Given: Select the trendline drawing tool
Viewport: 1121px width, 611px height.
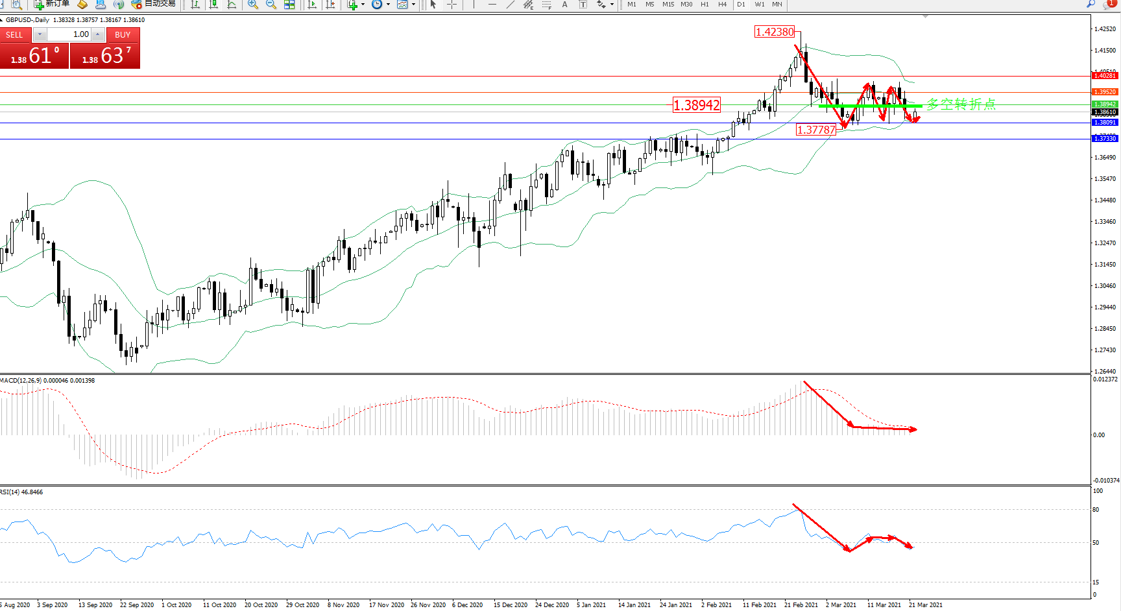Looking at the screenshot, I should point(511,5).
